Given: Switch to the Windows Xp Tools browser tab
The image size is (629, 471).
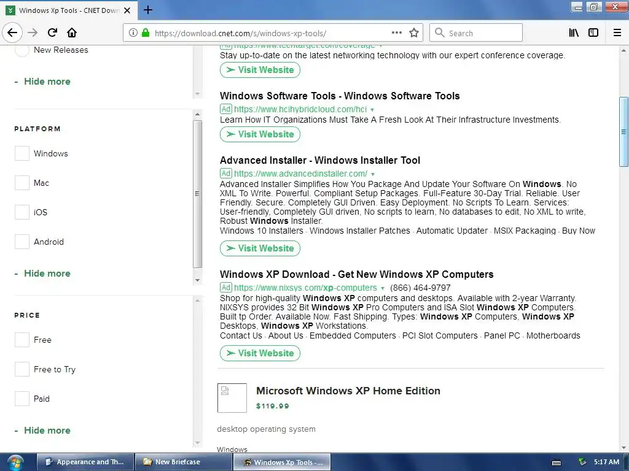Looking at the screenshot, I should point(69,10).
